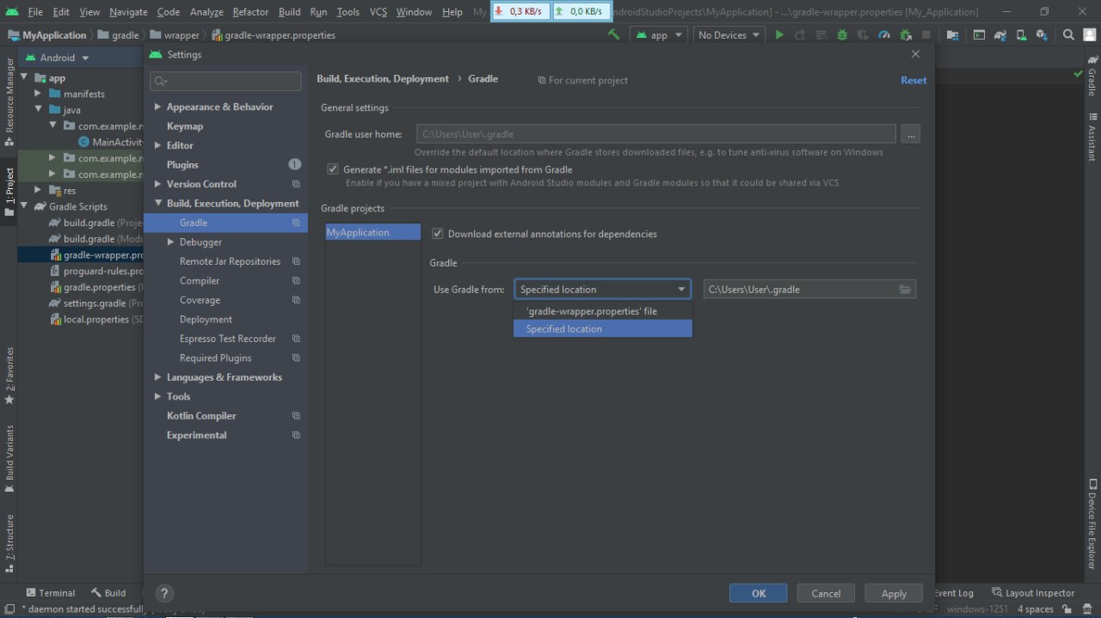Open the Build Variants side tab

coord(9,458)
